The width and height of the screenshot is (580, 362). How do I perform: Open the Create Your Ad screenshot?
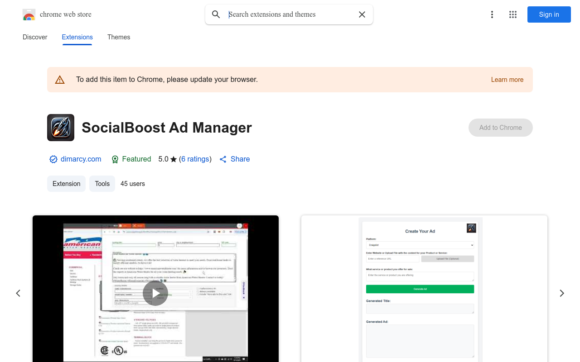point(424,289)
